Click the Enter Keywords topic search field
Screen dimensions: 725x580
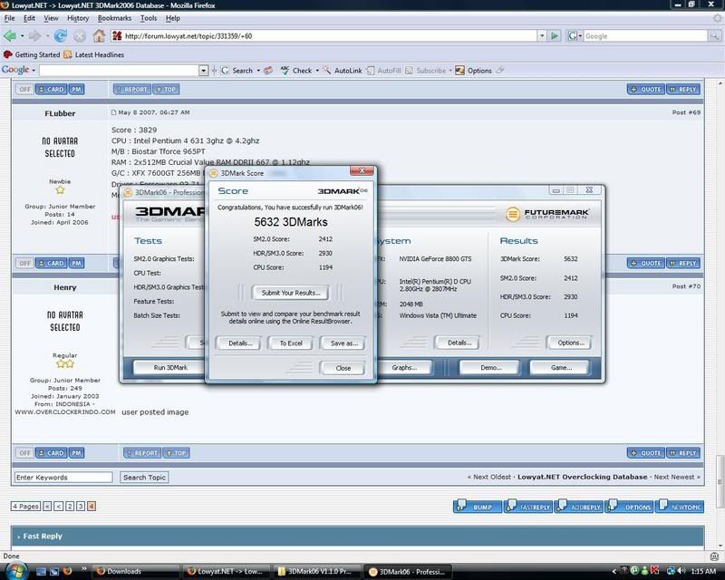tap(63, 477)
